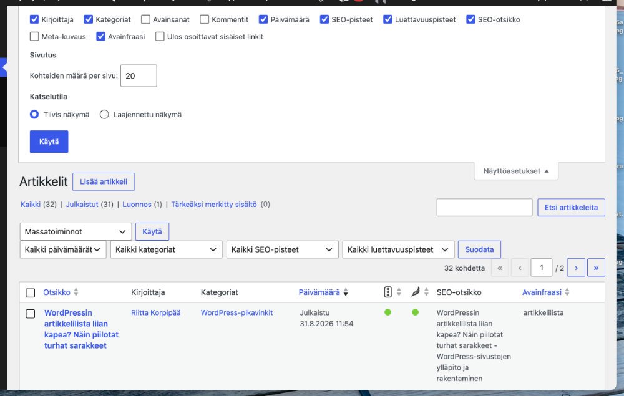Tick the select-all checkbox in the table header
The height and width of the screenshot is (396, 624).
30,292
